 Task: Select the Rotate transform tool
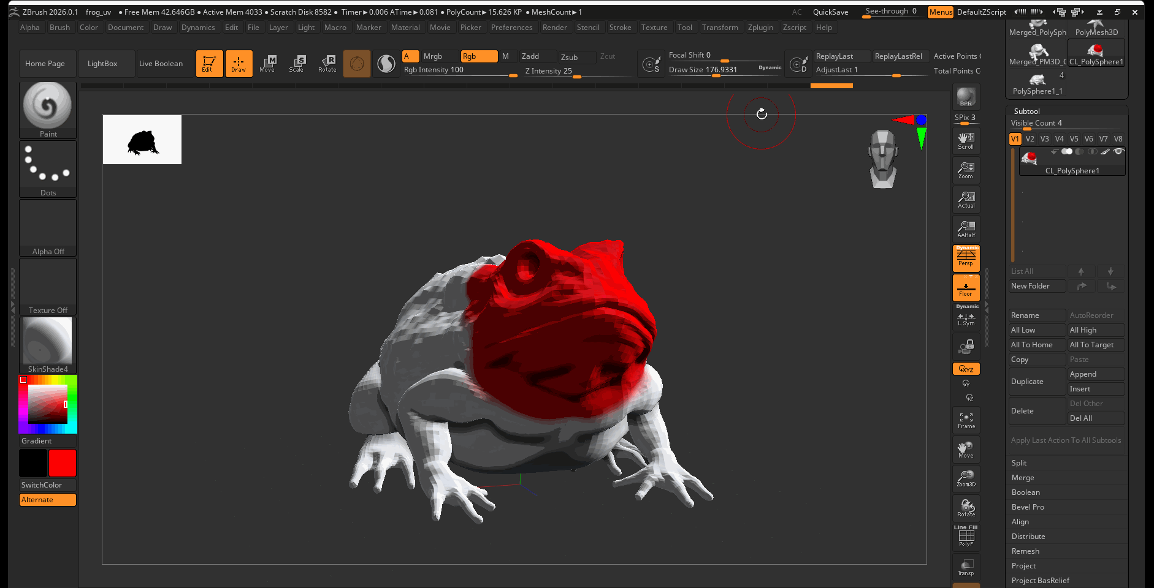pyautogui.click(x=327, y=63)
